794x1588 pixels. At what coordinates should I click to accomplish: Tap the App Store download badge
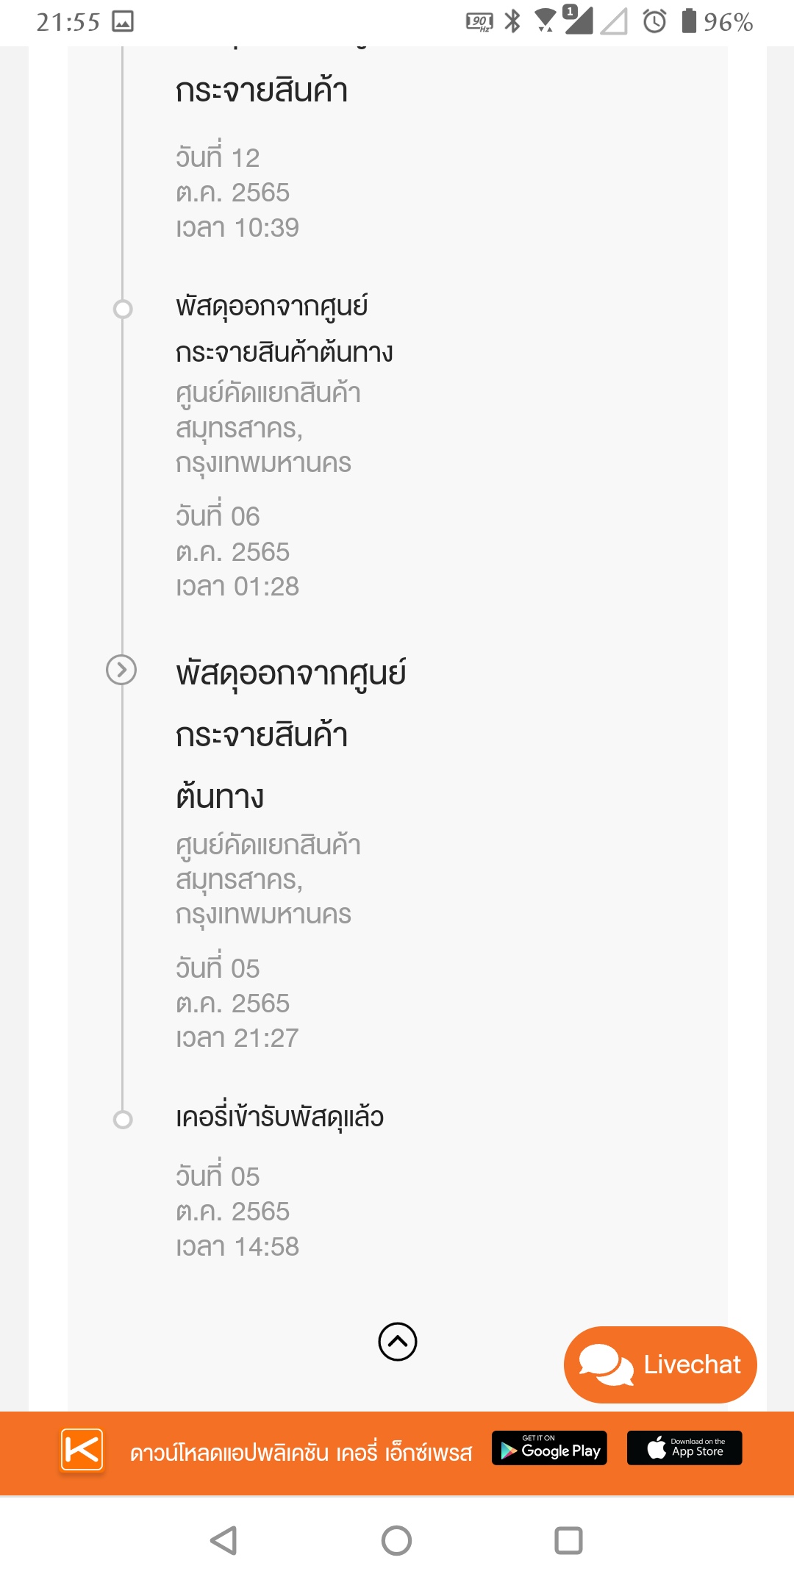684,1448
